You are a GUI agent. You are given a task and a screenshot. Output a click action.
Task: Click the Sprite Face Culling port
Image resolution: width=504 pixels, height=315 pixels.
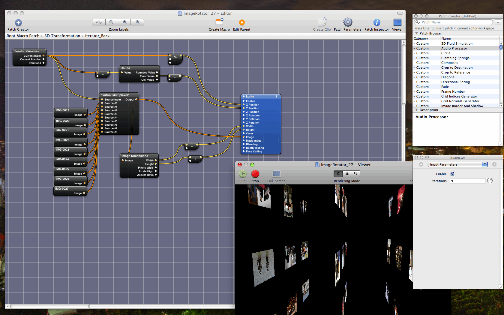(x=244, y=151)
